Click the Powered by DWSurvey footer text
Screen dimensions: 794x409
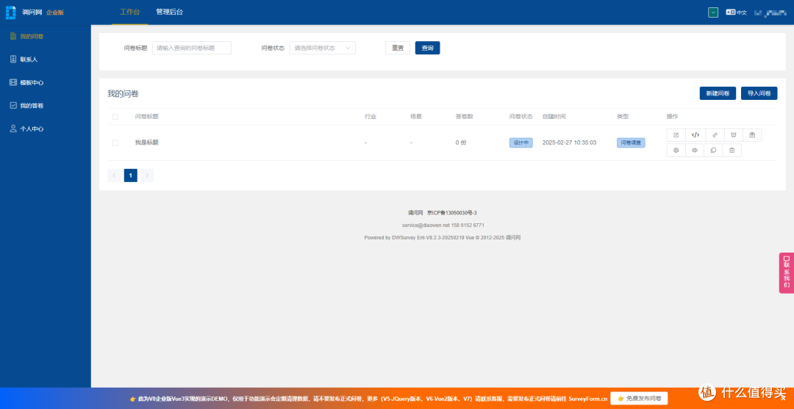coord(442,238)
